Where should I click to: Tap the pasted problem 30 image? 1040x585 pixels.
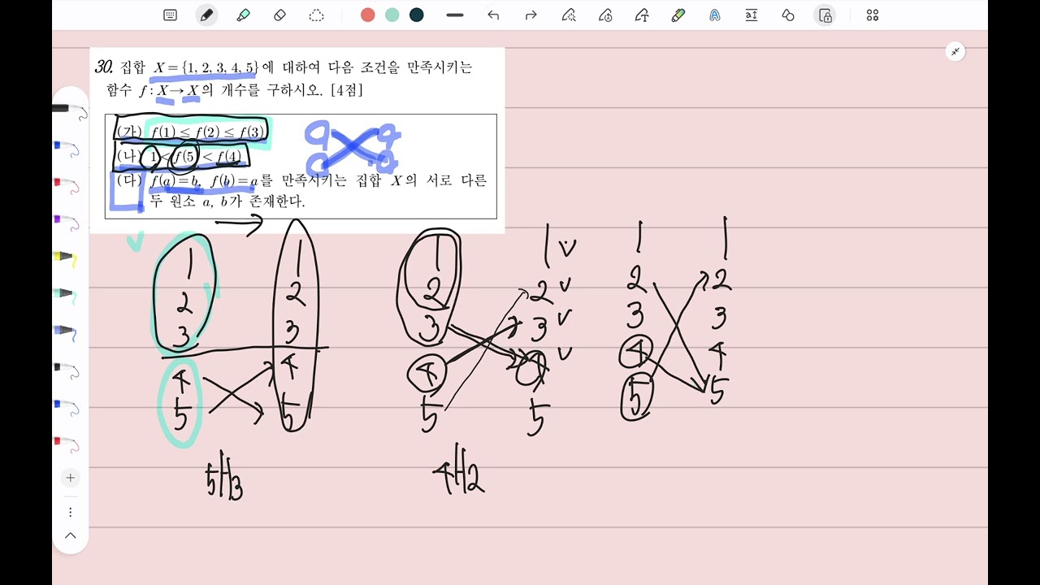pyautogui.click(x=297, y=140)
